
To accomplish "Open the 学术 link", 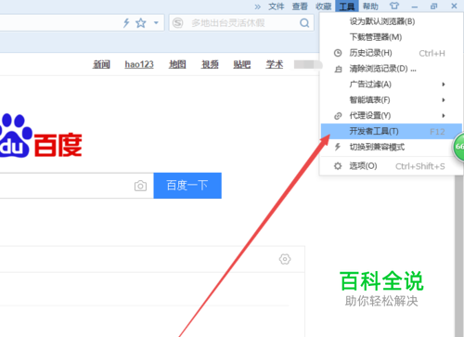I will tap(275, 64).
